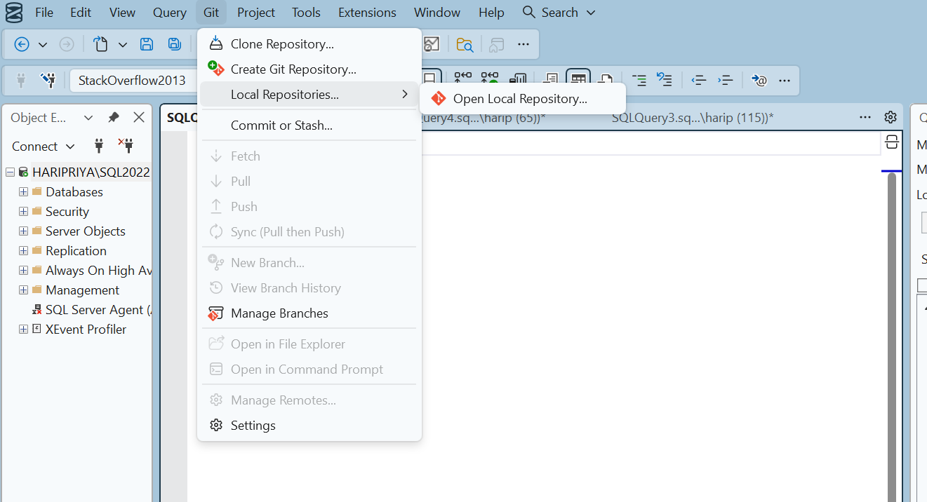
Task: Expand the Replication node
Action: click(x=23, y=250)
